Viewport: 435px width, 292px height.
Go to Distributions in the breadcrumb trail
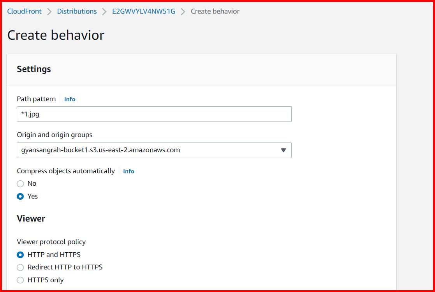coord(77,11)
